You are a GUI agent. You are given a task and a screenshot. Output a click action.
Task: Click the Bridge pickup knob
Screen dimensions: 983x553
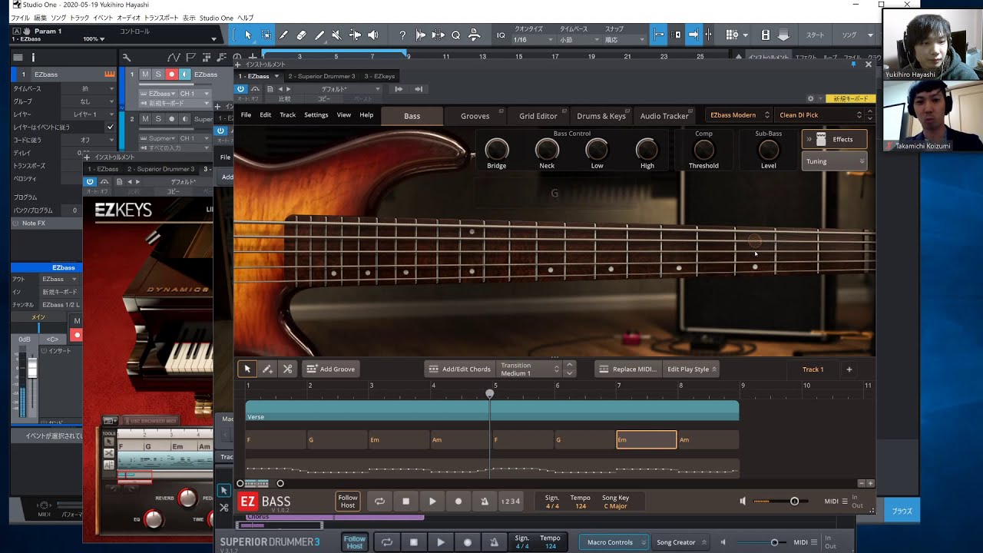tap(497, 150)
